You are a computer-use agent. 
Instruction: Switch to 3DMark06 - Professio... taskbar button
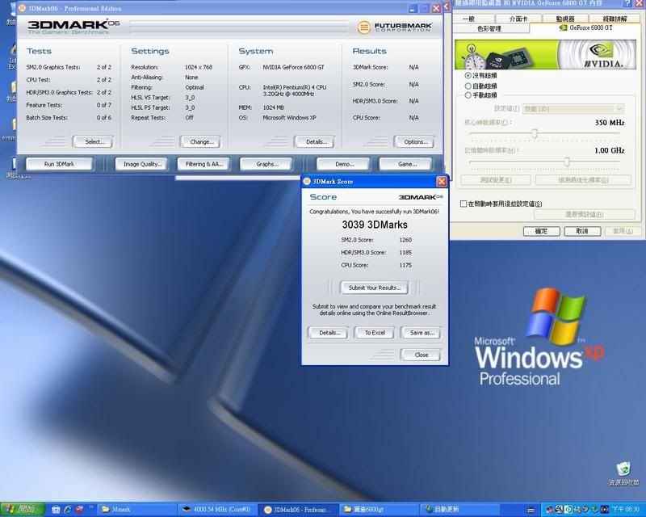pyautogui.click(x=299, y=510)
